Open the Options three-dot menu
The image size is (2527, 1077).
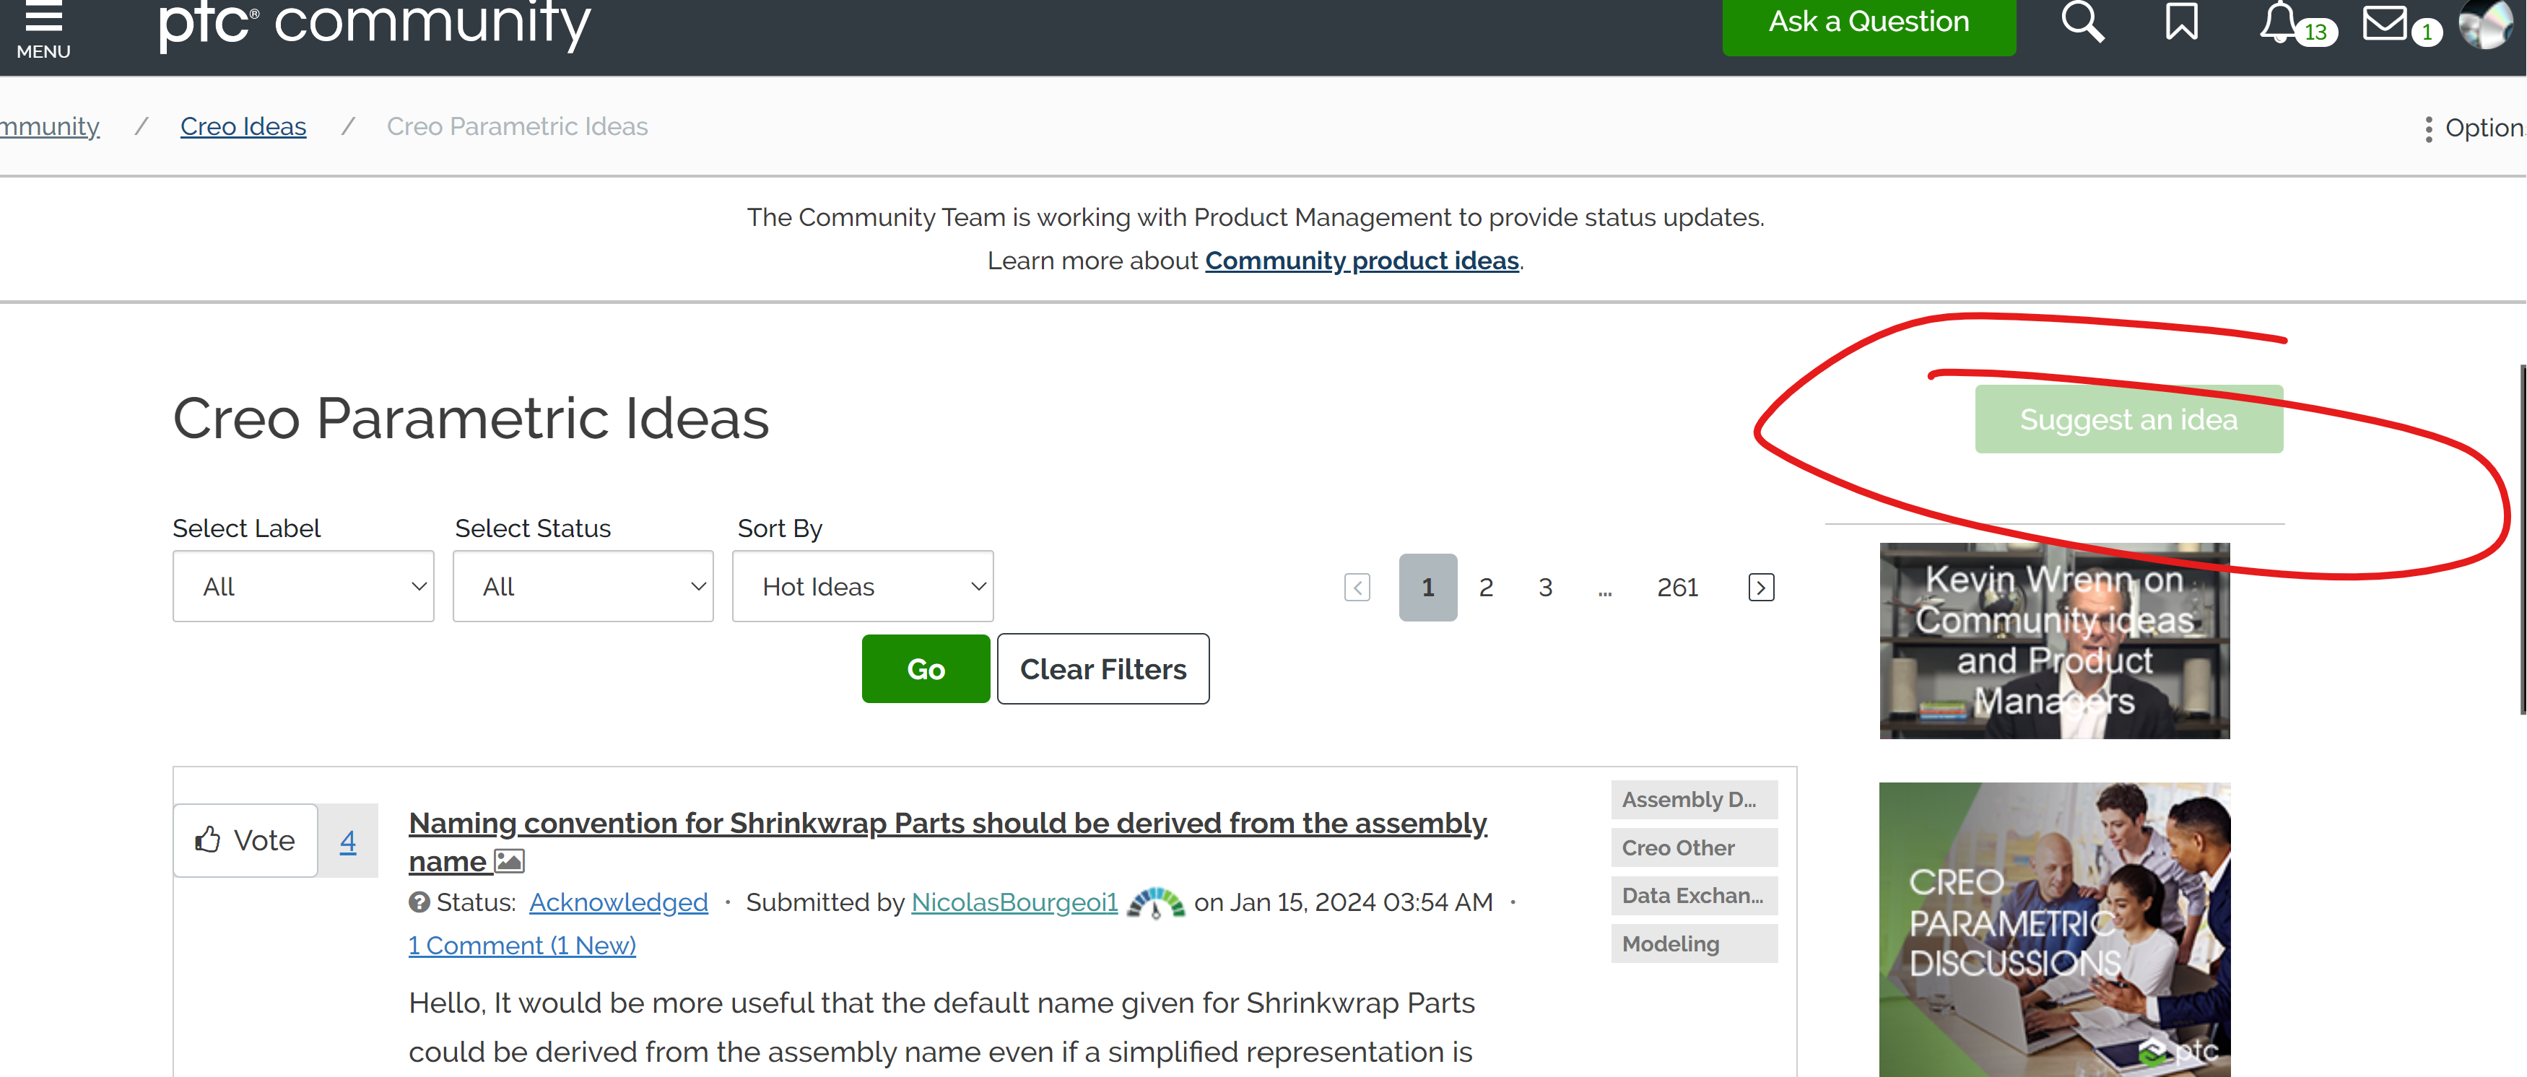coord(2428,128)
